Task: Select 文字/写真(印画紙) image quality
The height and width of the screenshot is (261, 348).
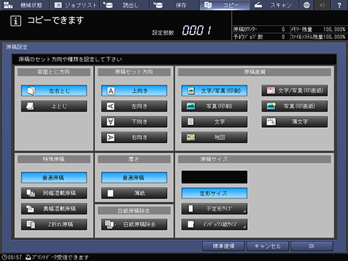Action: 294,90
